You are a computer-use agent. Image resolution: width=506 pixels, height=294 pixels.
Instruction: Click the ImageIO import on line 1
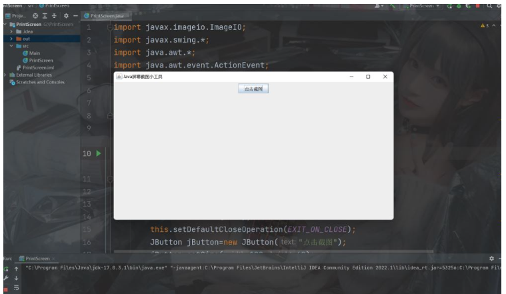[179, 27]
